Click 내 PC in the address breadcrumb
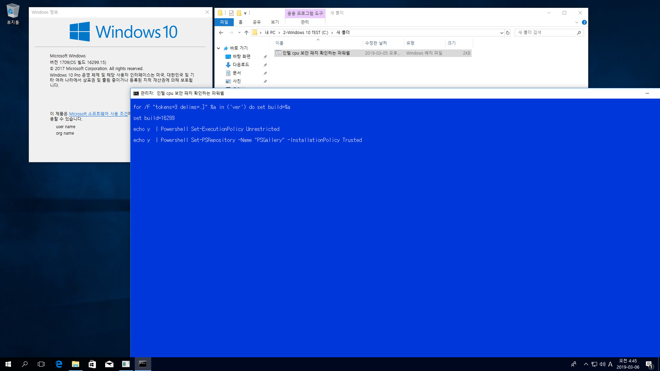 click(x=270, y=33)
